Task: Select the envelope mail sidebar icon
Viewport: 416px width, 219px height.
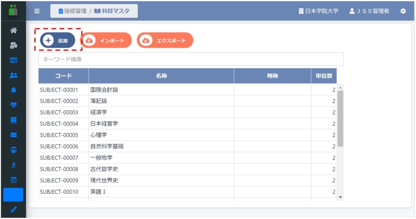Action: click(x=13, y=135)
